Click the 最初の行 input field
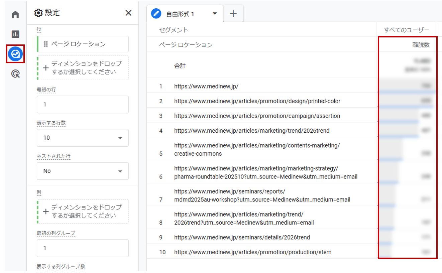 coord(82,104)
